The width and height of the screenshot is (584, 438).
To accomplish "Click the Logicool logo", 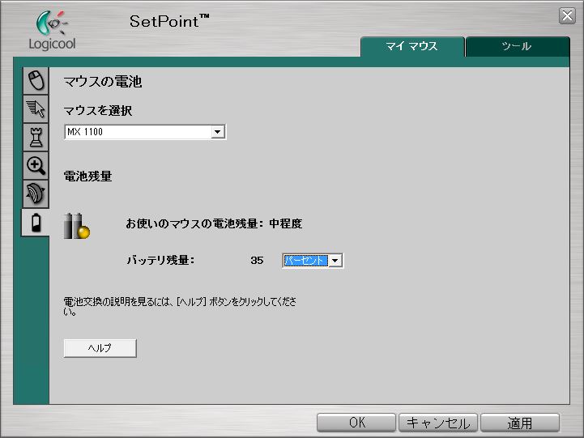I will click(x=52, y=31).
